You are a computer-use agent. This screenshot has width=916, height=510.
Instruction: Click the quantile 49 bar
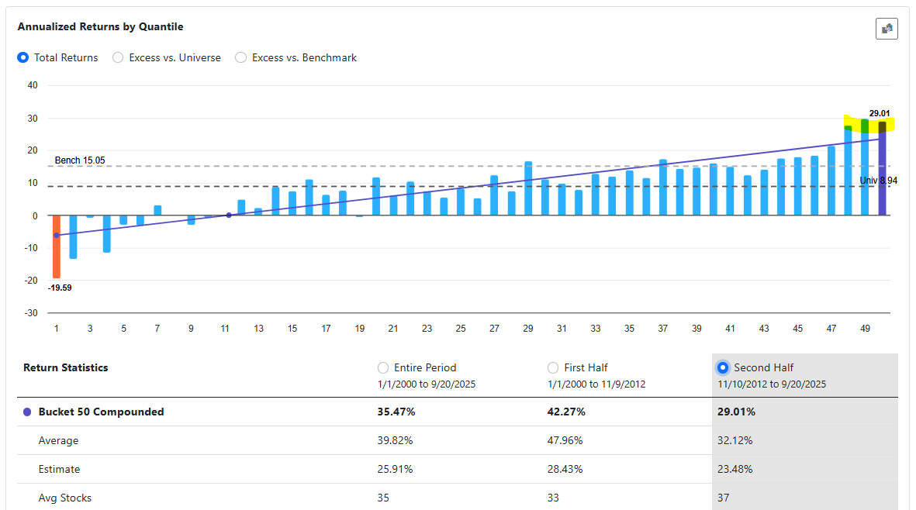[865, 167]
